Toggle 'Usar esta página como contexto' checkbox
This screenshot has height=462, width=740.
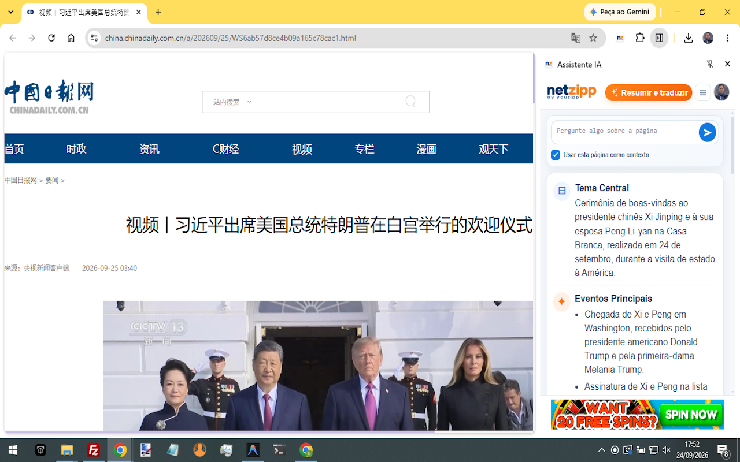click(x=556, y=155)
